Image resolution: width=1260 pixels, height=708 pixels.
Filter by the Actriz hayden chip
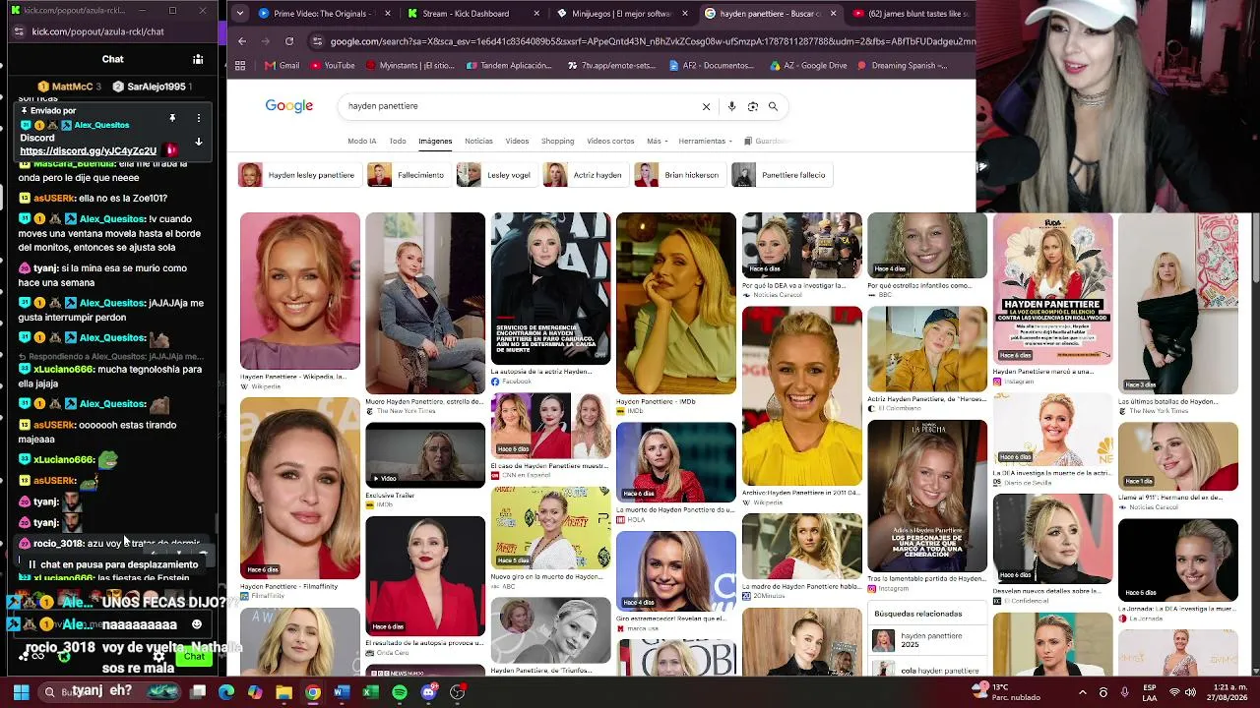[585, 175]
